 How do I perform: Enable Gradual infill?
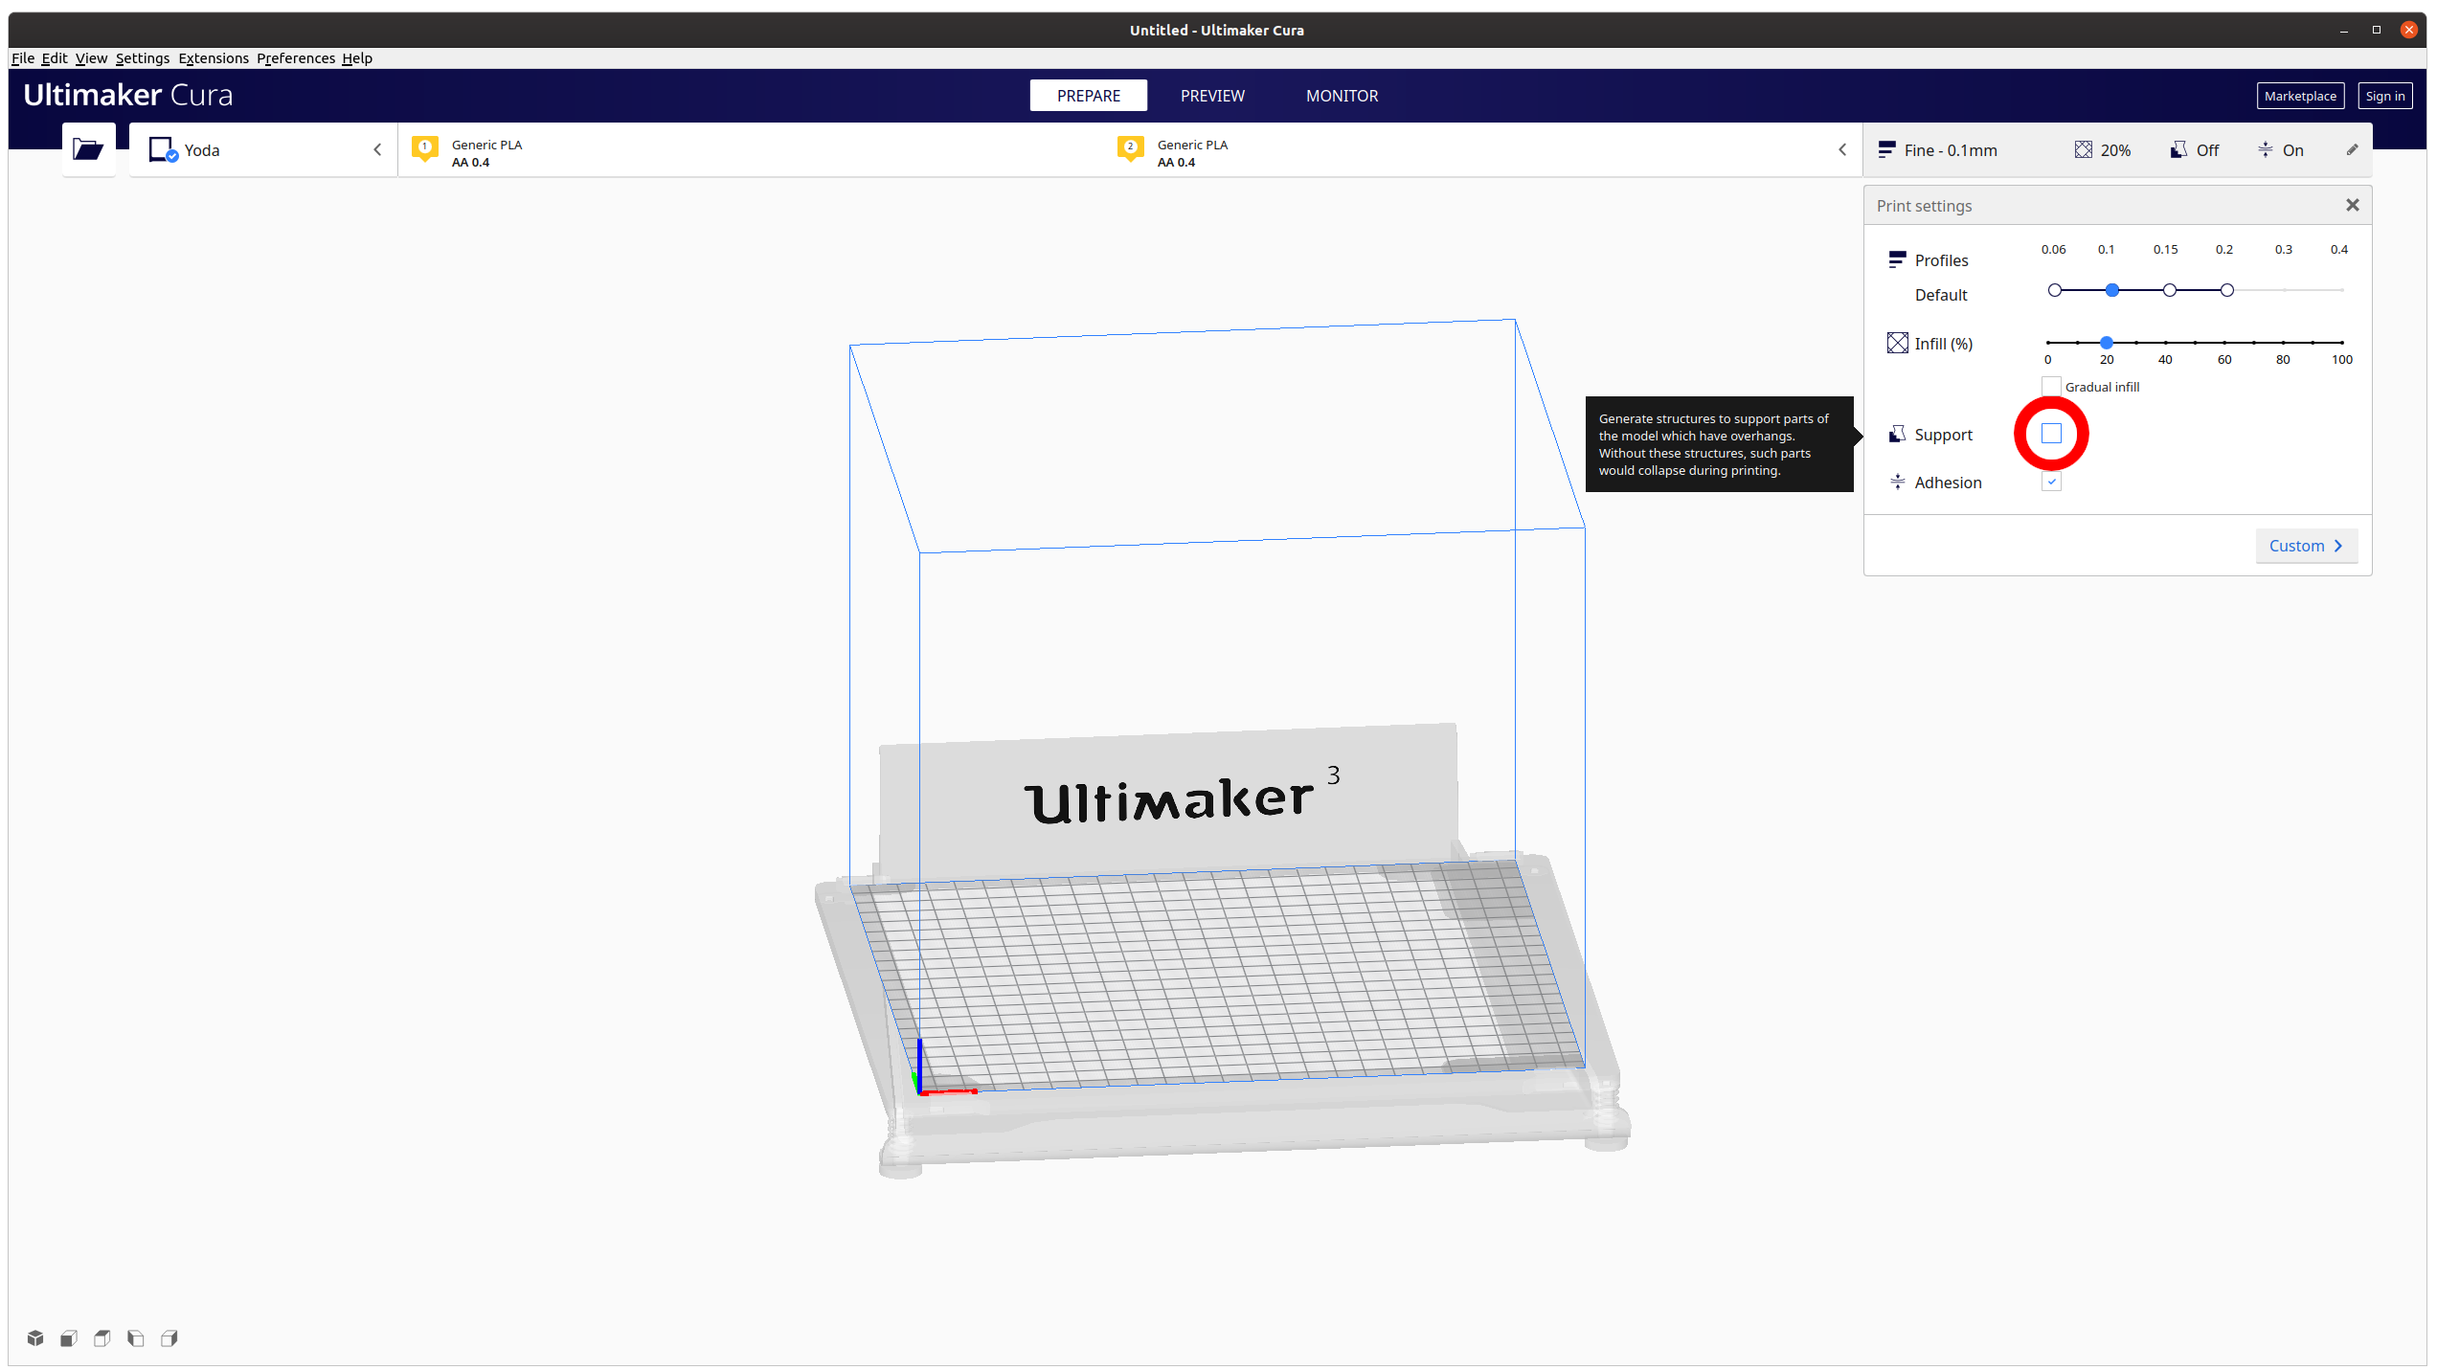[x=2050, y=386]
